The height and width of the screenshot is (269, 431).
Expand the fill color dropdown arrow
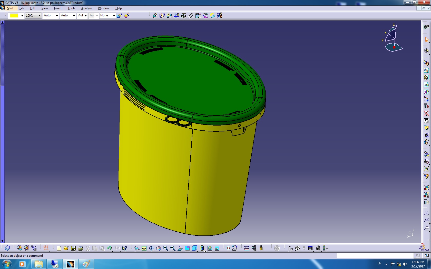[22, 16]
